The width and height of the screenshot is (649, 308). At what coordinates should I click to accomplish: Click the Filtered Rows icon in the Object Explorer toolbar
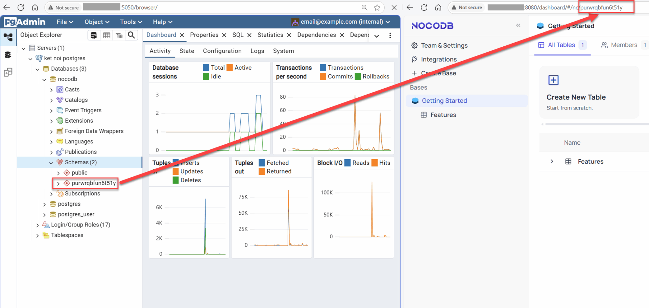119,35
